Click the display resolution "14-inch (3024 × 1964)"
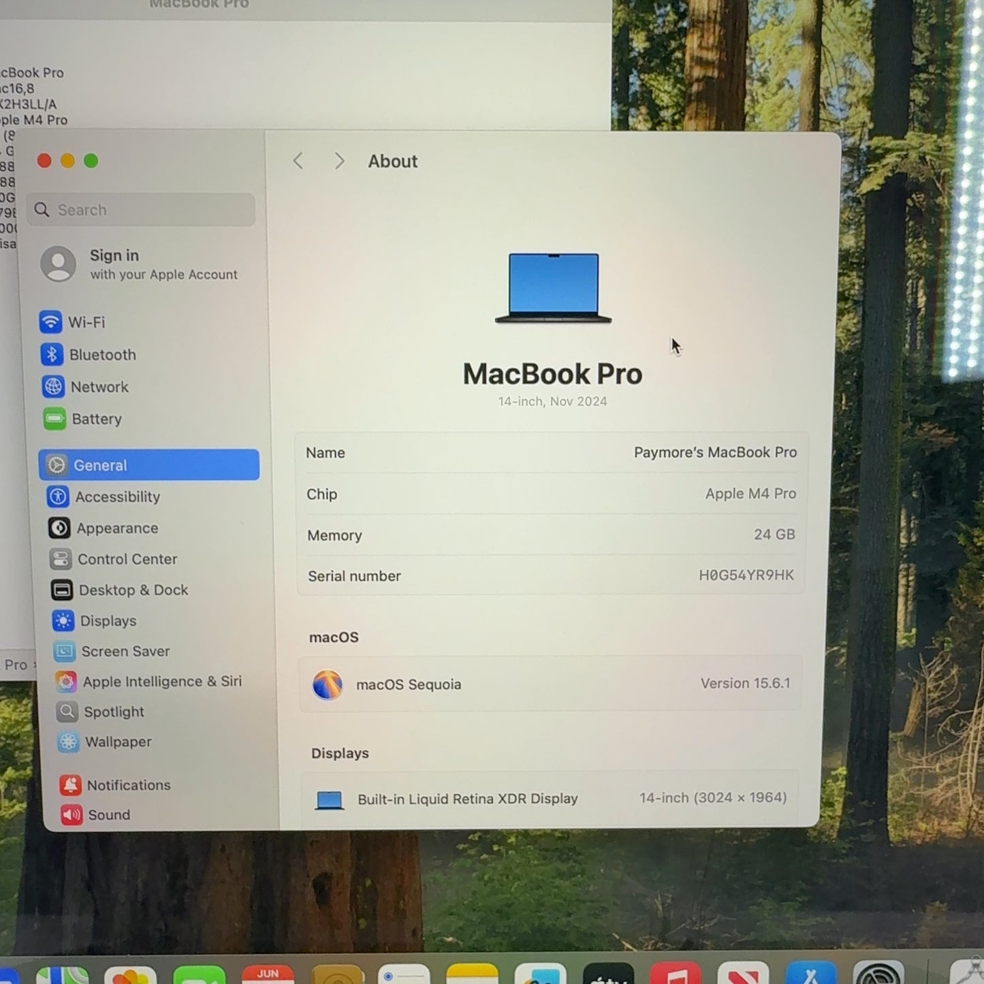 click(x=713, y=798)
